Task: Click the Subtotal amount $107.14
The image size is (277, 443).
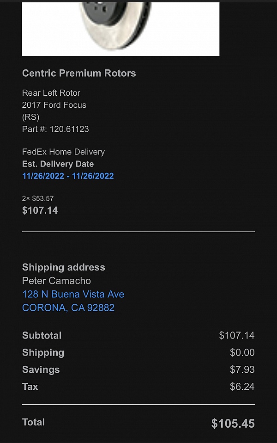Action: [x=236, y=335]
